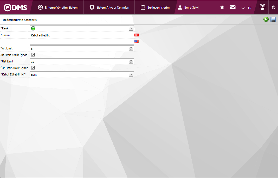The width and height of the screenshot is (278, 178).
Task: Click the gear icon of Sistem Altyapı Tanımları
Action: tap(92, 7)
